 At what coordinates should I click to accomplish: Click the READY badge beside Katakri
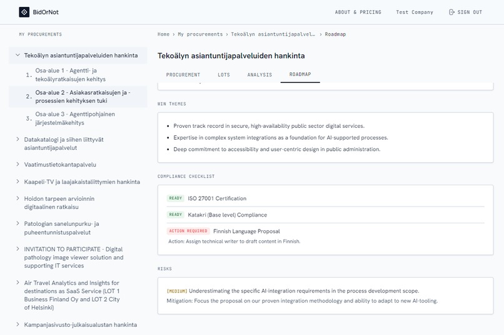click(x=176, y=215)
